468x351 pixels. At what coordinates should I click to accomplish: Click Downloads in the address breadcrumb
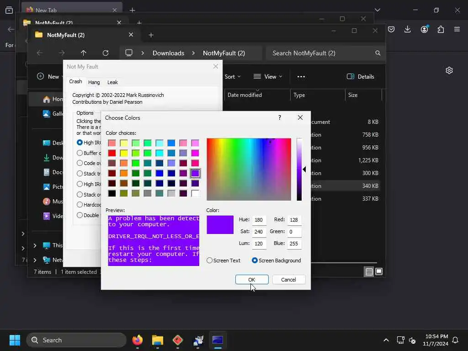point(168,53)
